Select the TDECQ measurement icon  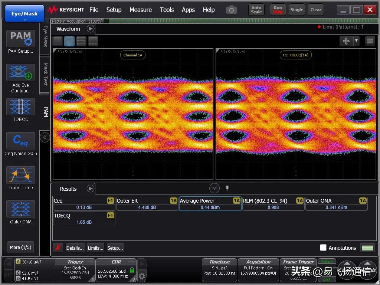[20, 107]
